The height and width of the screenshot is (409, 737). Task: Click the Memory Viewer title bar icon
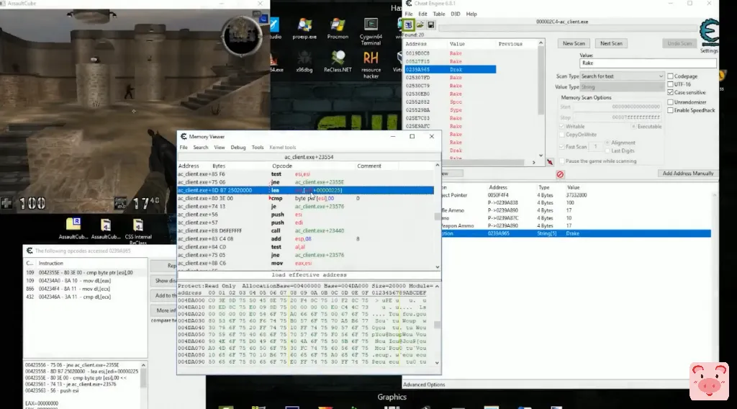coord(184,136)
